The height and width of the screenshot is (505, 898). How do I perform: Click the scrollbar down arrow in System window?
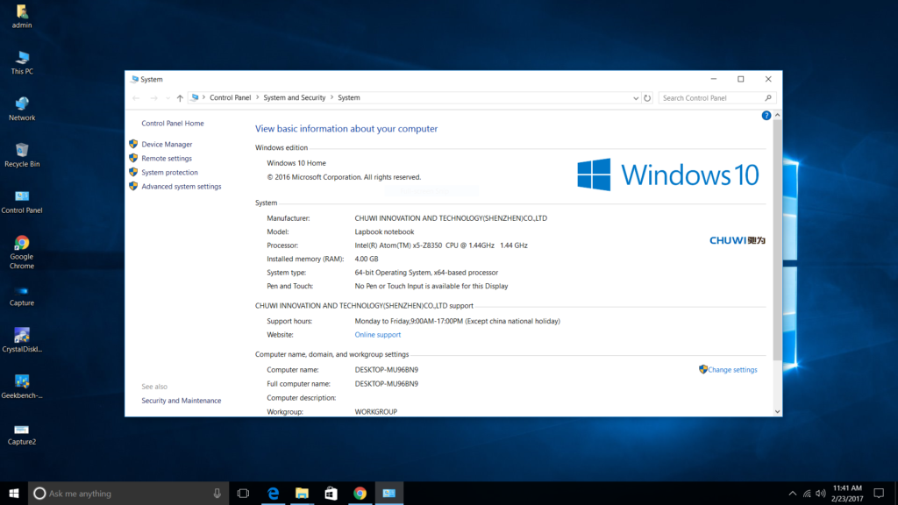[777, 411]
